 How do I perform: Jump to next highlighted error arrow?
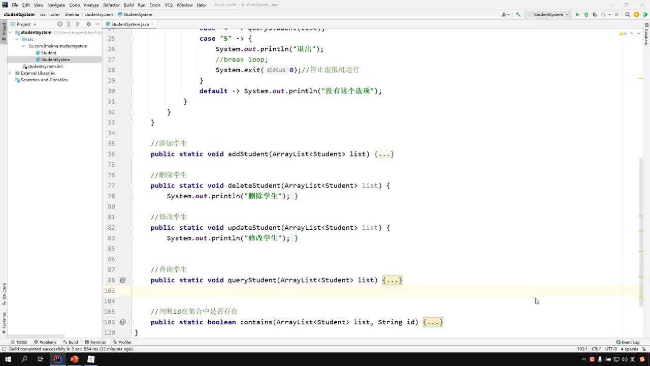pyautogui.click(x=638, y=33)
